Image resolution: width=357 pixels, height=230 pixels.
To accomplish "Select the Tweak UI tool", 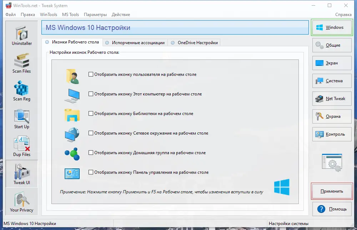I will coord(22,174).
